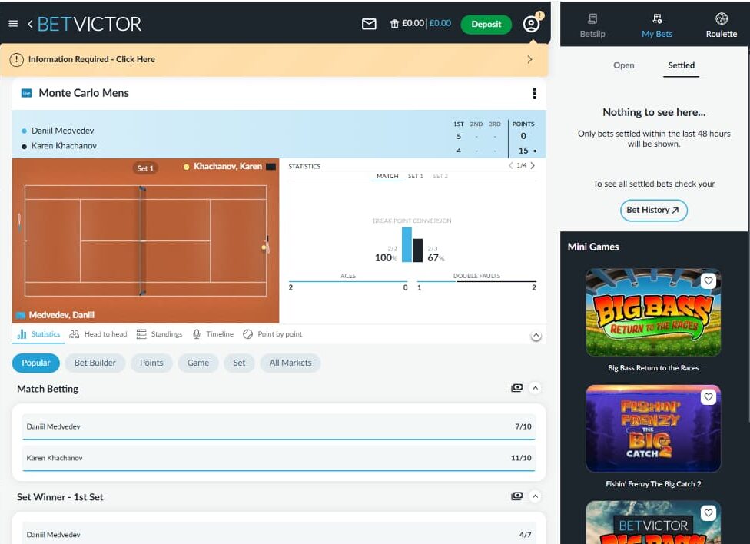This screenshot has width=750, height=544.
Task: Collapse the match tracker widget
Action: (536, 336)
